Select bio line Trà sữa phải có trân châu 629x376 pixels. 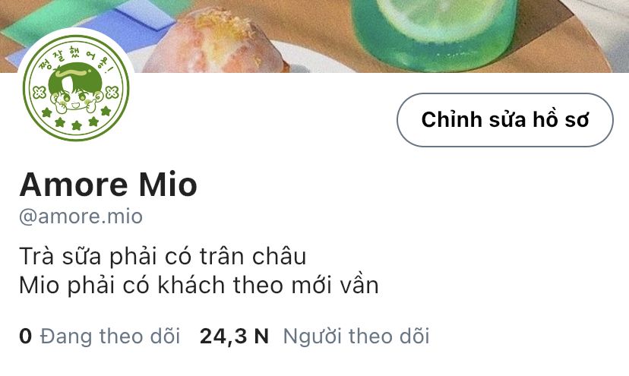pyautogui.click(x=163, y=257)
